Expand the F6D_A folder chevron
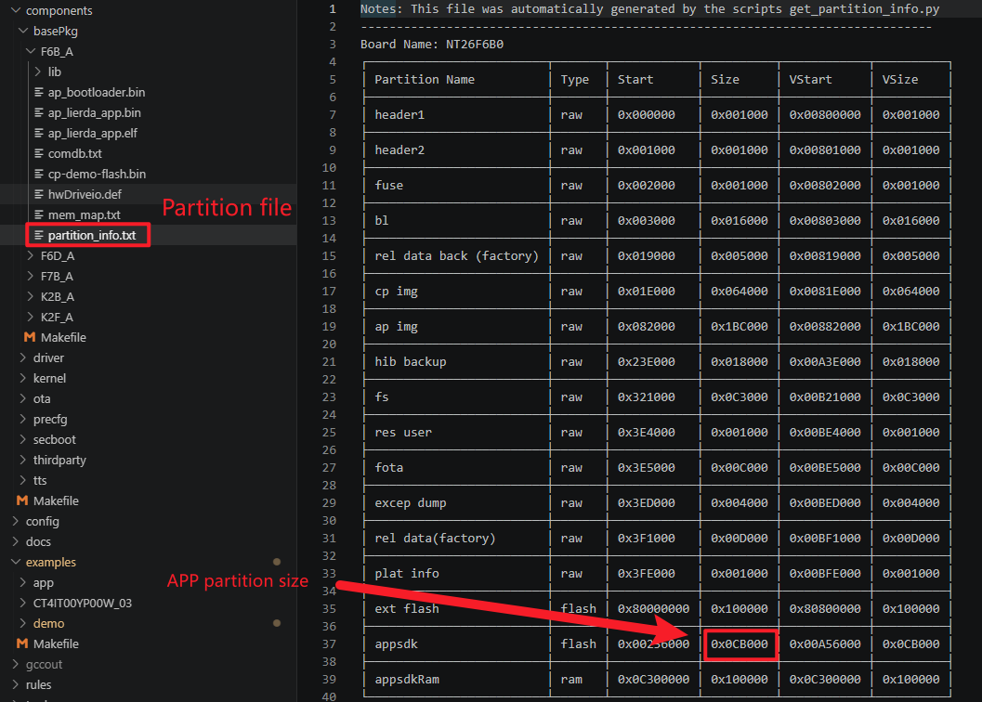Screen dimensions: 982x702 [31, 255]
